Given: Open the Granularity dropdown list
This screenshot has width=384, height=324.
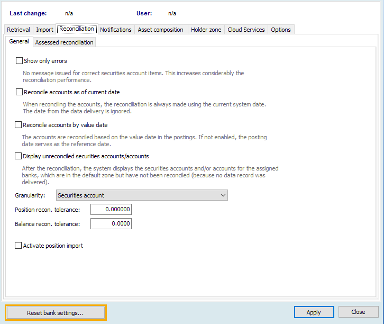Looking at the screenshot, I should click(x=142, y=195).
